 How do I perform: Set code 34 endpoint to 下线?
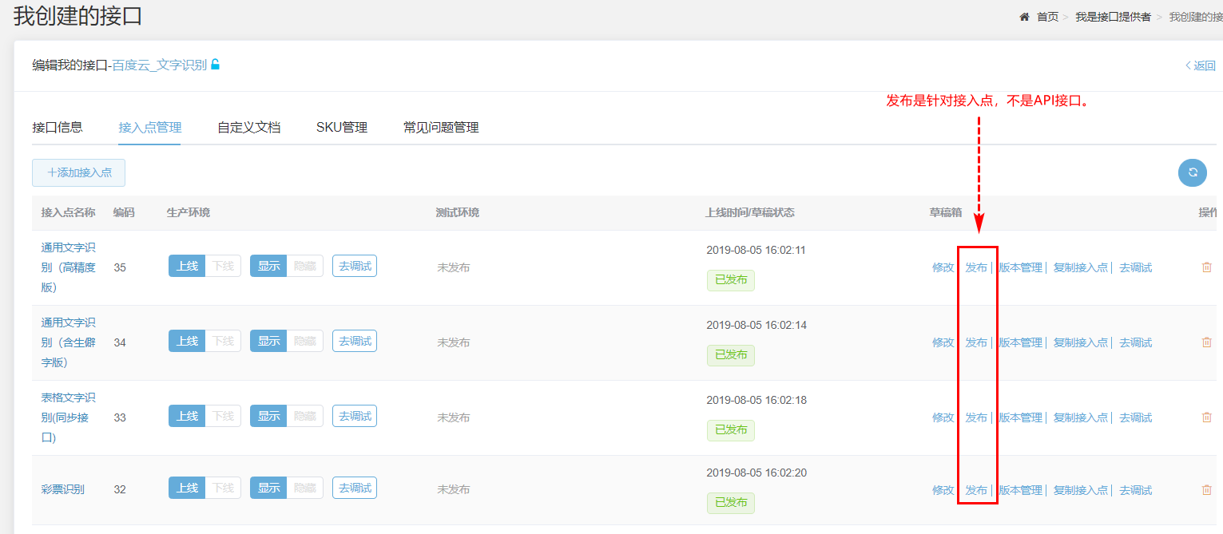(x=223, y=341)
